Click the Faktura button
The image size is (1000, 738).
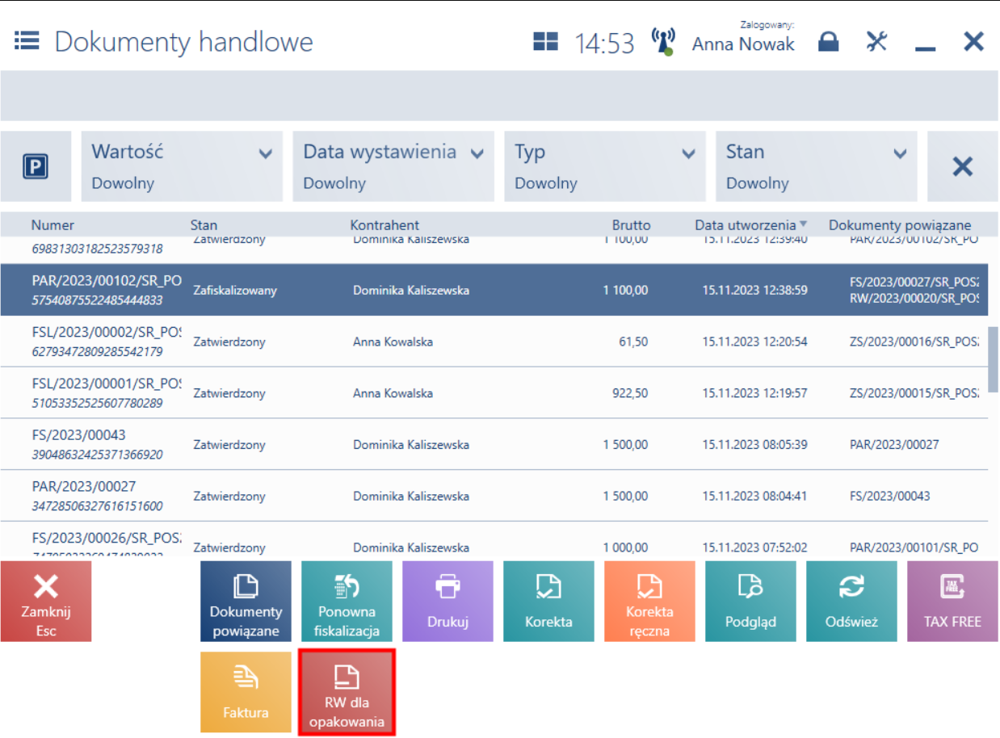point(246,692)
